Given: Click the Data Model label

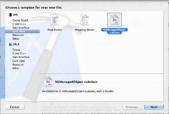Looking at the screenshot, I should tap(55, 30).
